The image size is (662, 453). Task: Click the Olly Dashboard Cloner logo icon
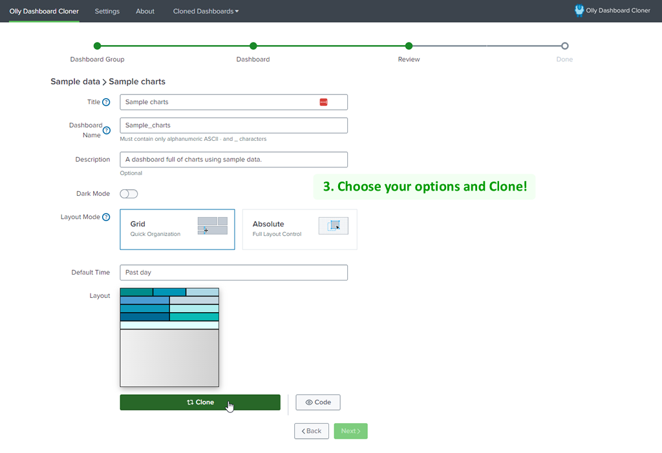tap(579, 10)
